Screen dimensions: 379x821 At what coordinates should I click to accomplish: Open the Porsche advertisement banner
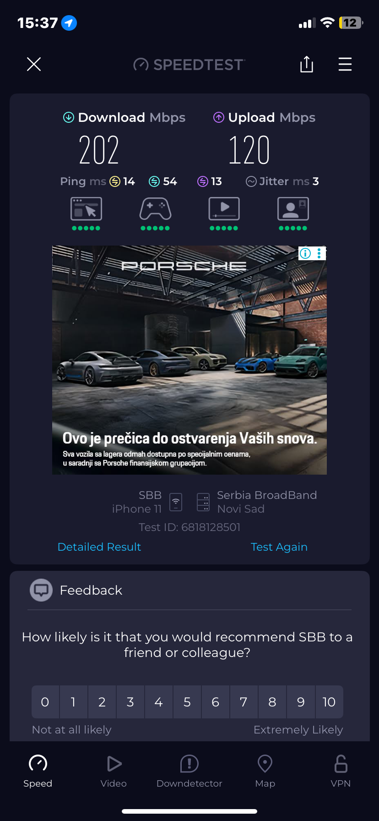coord(189,360)
